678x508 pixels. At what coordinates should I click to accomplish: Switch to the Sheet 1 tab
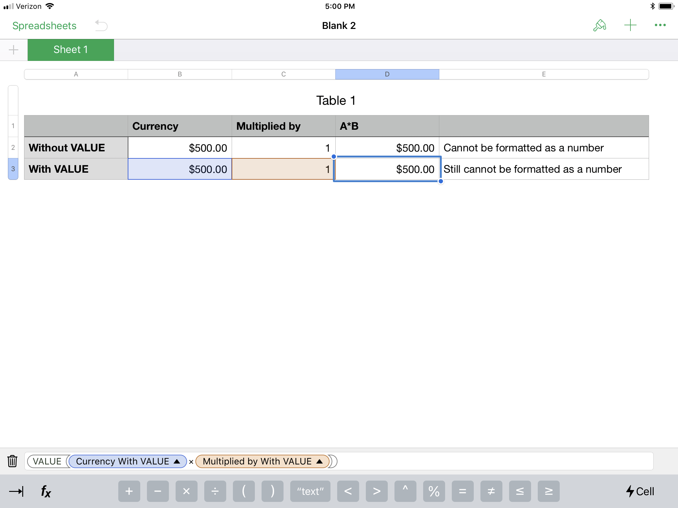click(x=70, y=50)
